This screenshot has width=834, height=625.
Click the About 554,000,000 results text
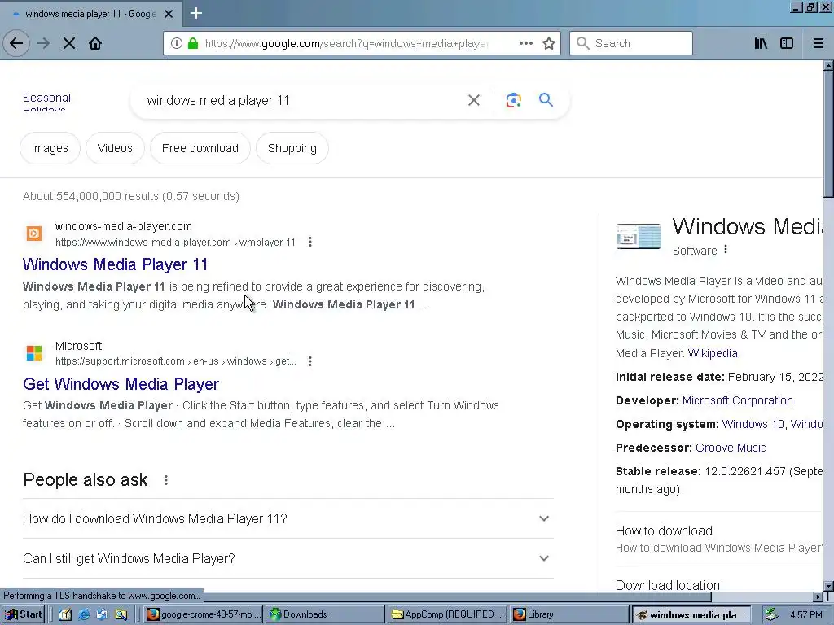(x=131, y=196)
